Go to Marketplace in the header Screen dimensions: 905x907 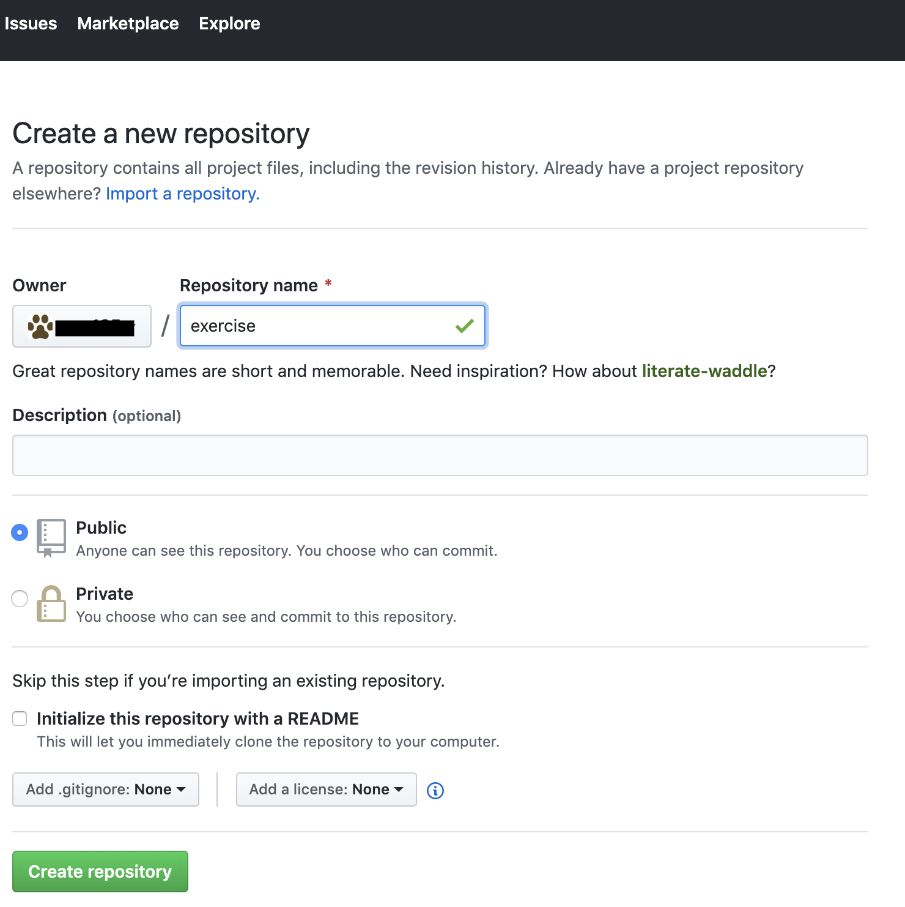coord(128,23)
